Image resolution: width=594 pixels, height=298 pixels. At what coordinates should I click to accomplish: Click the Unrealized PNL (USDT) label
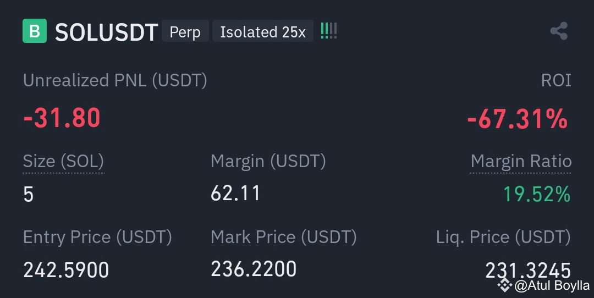coord(115,80)
